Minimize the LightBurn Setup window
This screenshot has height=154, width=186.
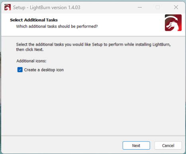pyautogui.click(x=140, y=7)
